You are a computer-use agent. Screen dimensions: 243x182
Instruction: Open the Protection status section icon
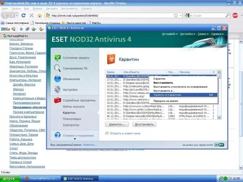click(58, 57)
